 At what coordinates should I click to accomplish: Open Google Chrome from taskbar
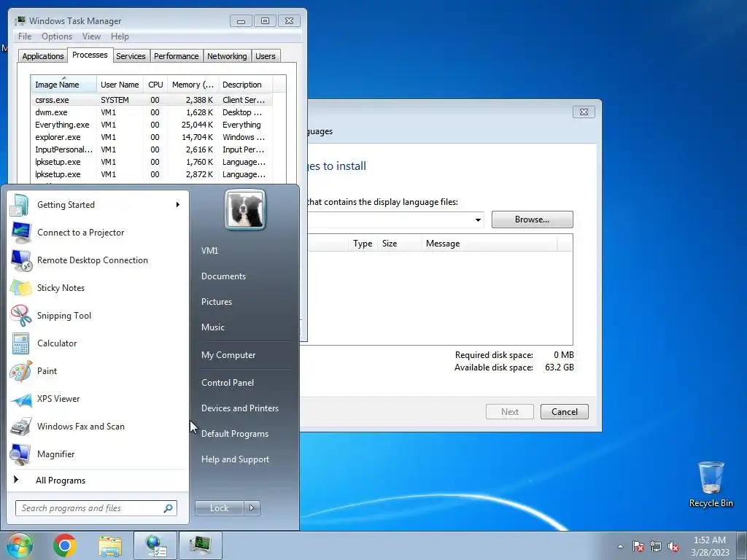65,545
